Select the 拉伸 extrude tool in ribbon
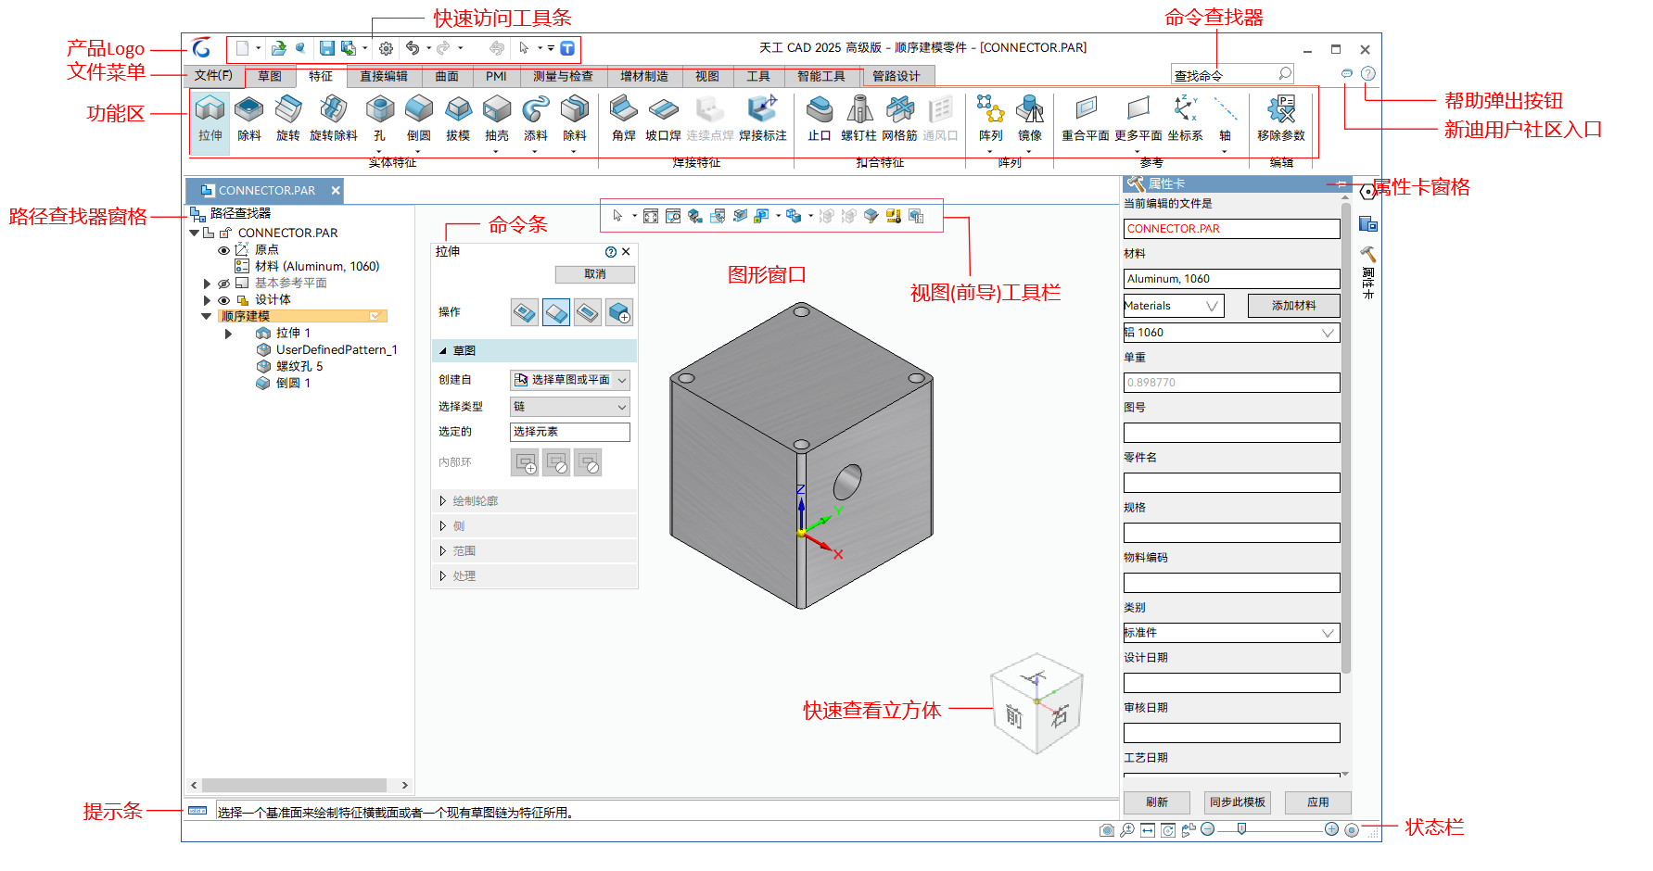This screenshot has width=1653, height=871. pos(210,119)
